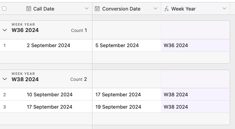Click the Count 1 summary in W36 group
The image size is (235, 129).
79,30
